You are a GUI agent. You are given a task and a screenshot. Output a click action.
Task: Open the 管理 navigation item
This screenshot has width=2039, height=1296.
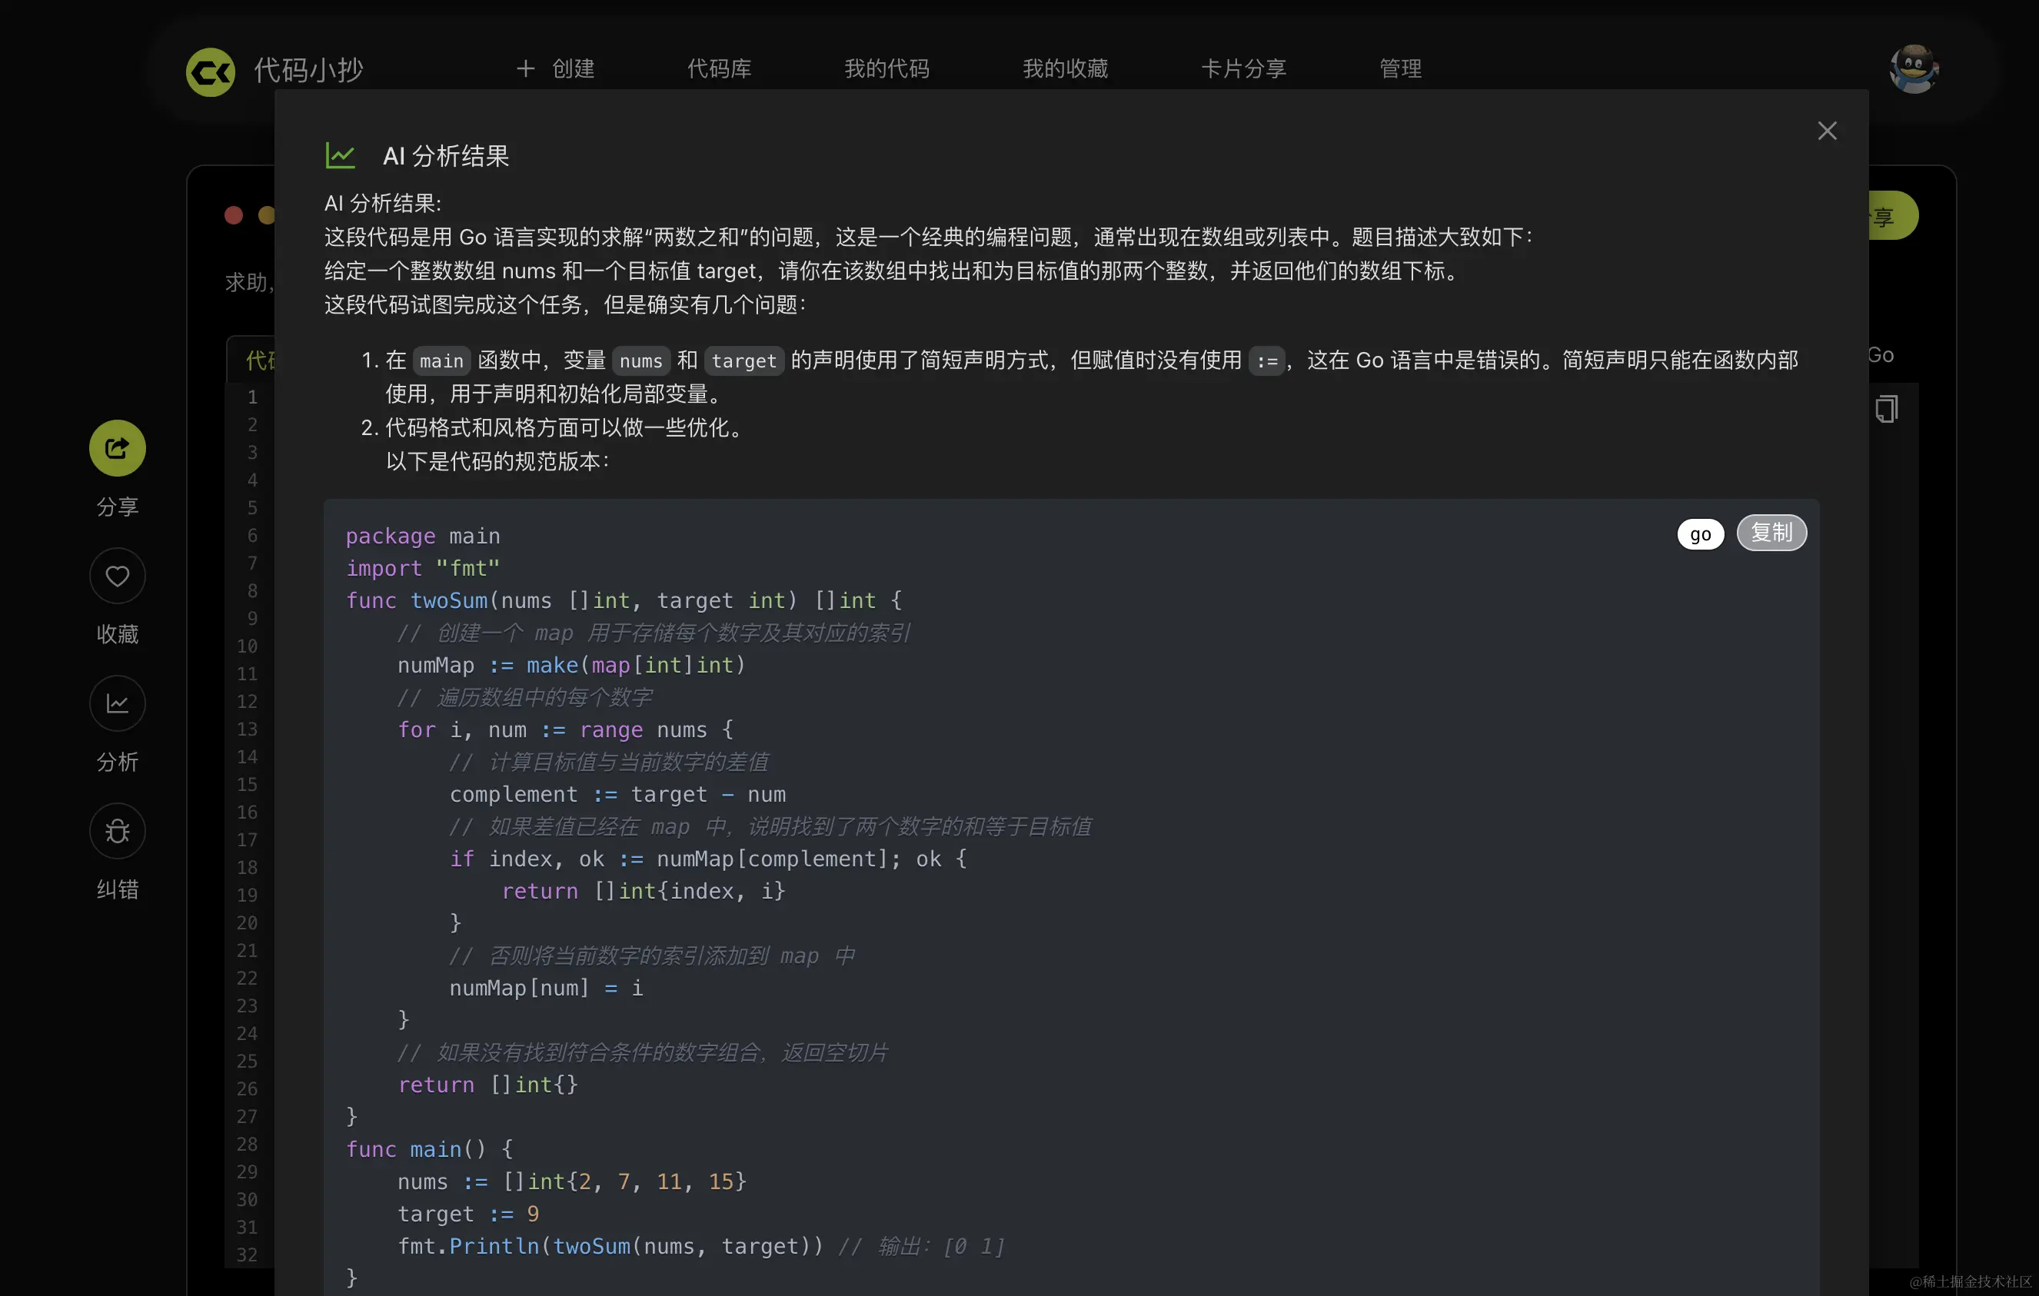pos(1399,68)
